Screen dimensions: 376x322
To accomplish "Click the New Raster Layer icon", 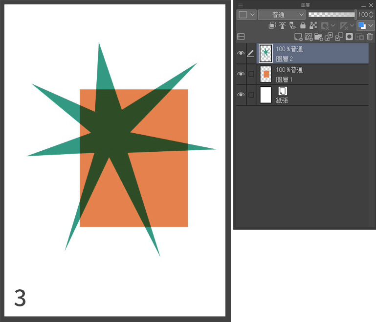I will tap(298, 37).
